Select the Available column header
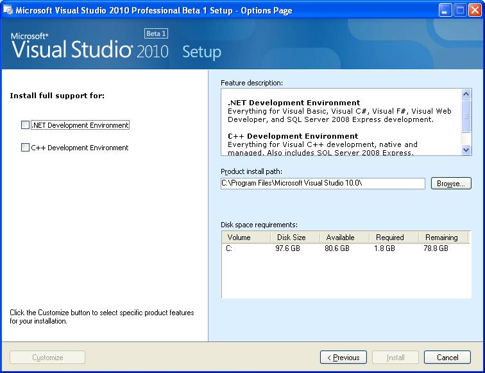 tap(340, 238)
